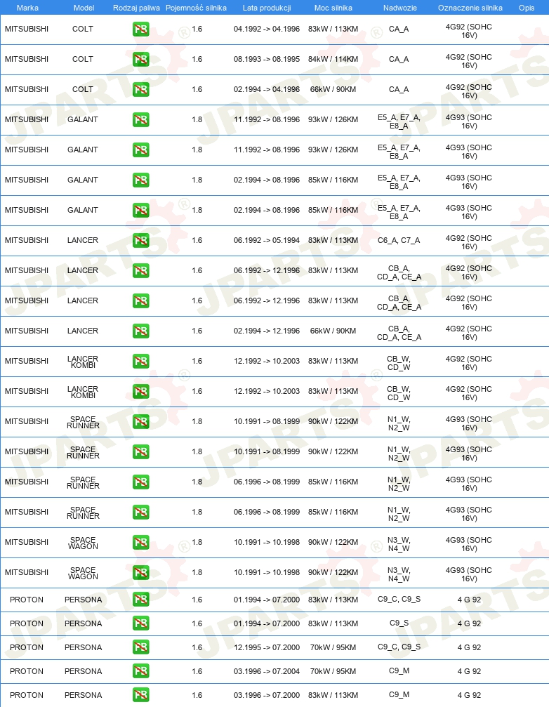Click COLT model cell in 84kW/114KM row
The image size is (549, 707).
pyautogui.click(x=83, y=59)
